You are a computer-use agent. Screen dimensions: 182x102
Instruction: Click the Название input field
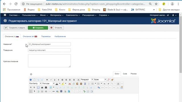[x=49, y=44]
